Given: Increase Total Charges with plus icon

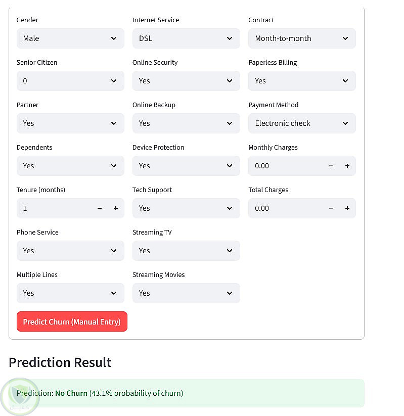Looking at the screenshot, I should click(347, 208).
